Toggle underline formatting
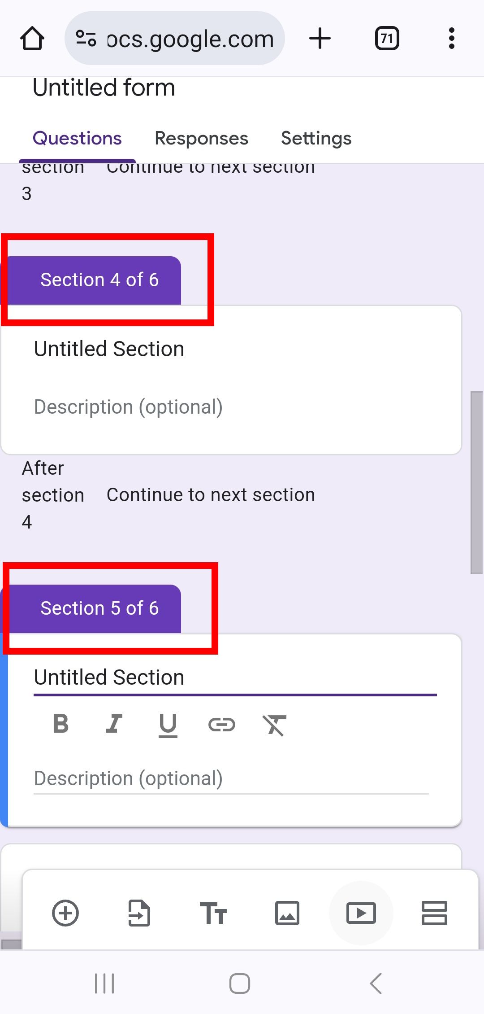 (168, 723)
